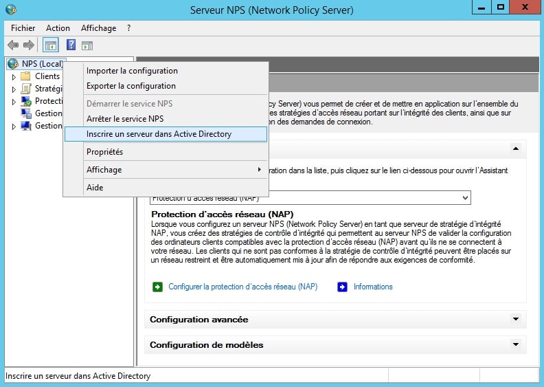The width and height of the screenshot is (544, 387).
Task: Choose Importer la configuration
Action: (166, 71)
